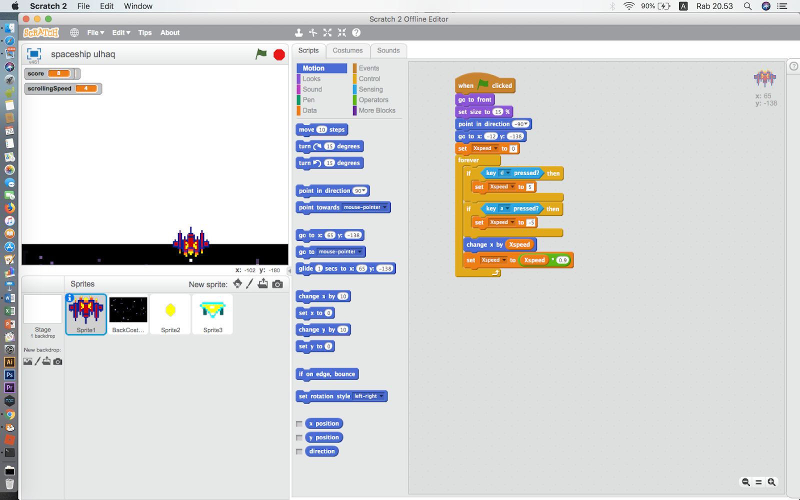The height and width of the screenshot is (500, 800).
Task: Click the green flag to run project
Action: pos(261,54)
